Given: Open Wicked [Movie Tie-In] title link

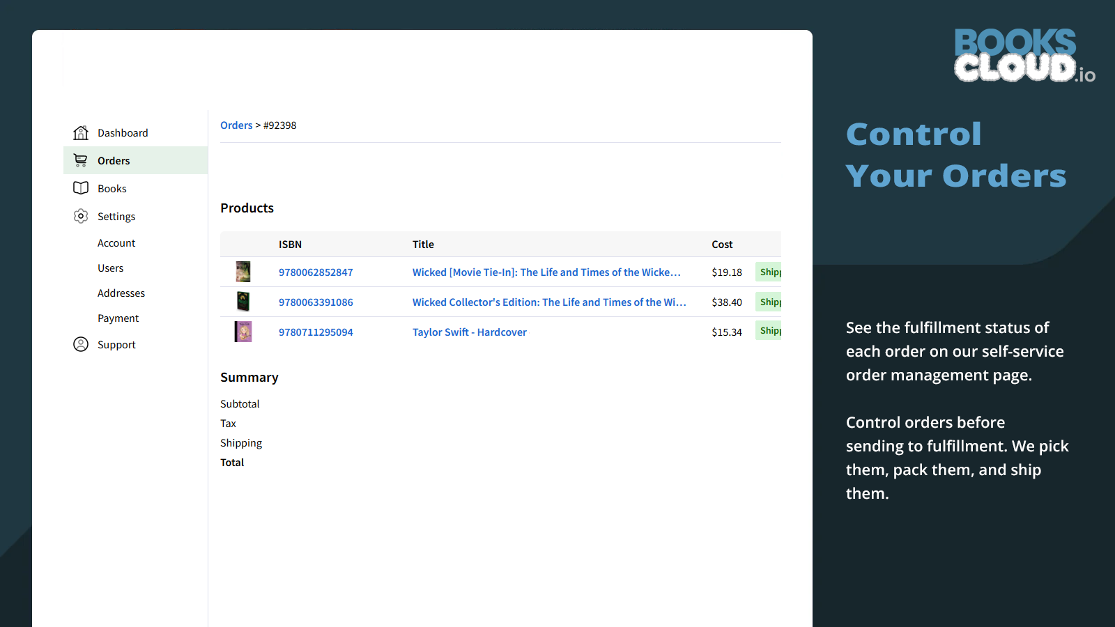Looking at the screenshot, I should [x=546, y=272].
